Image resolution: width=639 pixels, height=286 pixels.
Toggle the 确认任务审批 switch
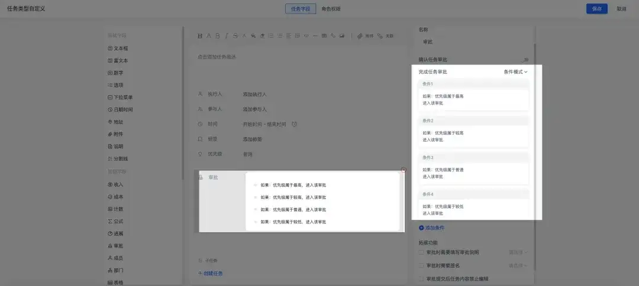click(x=524, y=60)
